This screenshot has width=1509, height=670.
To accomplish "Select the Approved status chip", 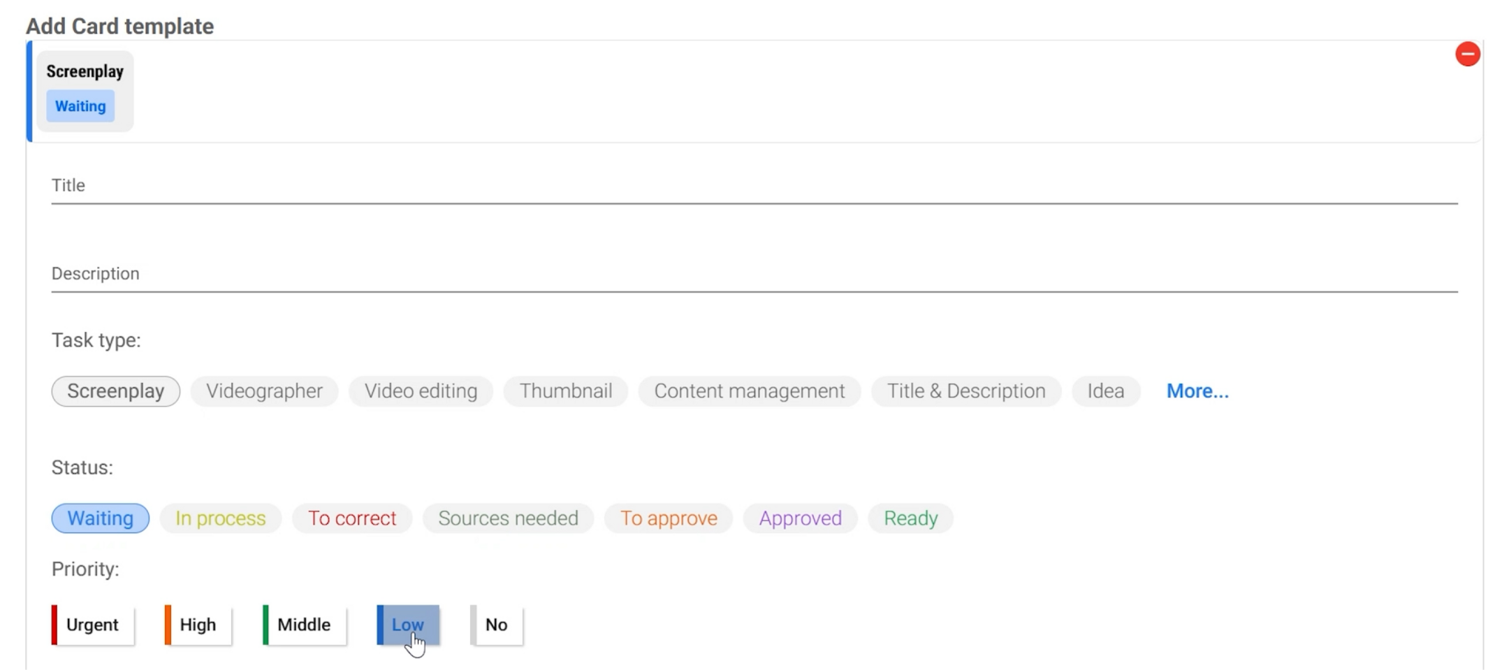I will tap(800, 518).
